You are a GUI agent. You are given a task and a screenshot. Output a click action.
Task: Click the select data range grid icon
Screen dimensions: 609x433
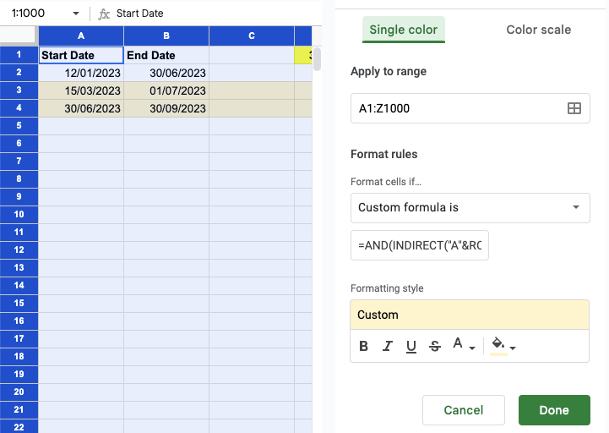[574, 108]
